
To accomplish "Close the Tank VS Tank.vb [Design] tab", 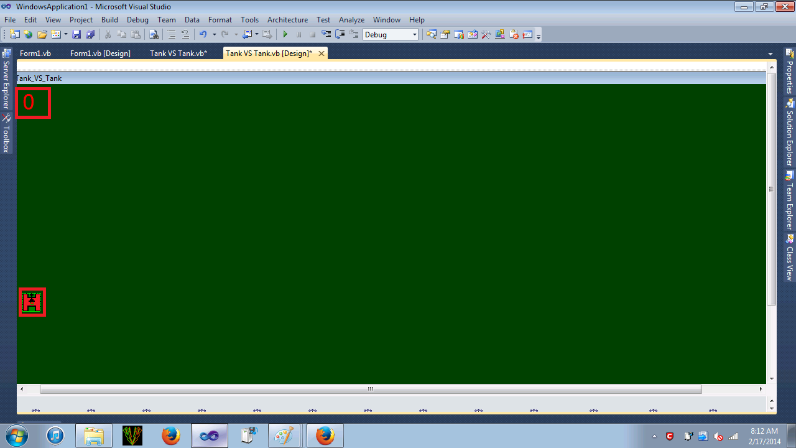I will click(322, 54).
